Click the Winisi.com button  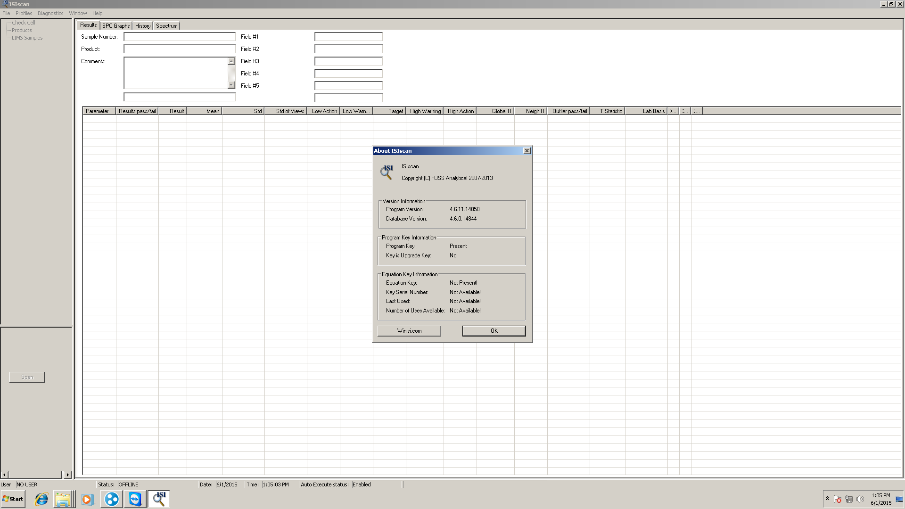409,331
